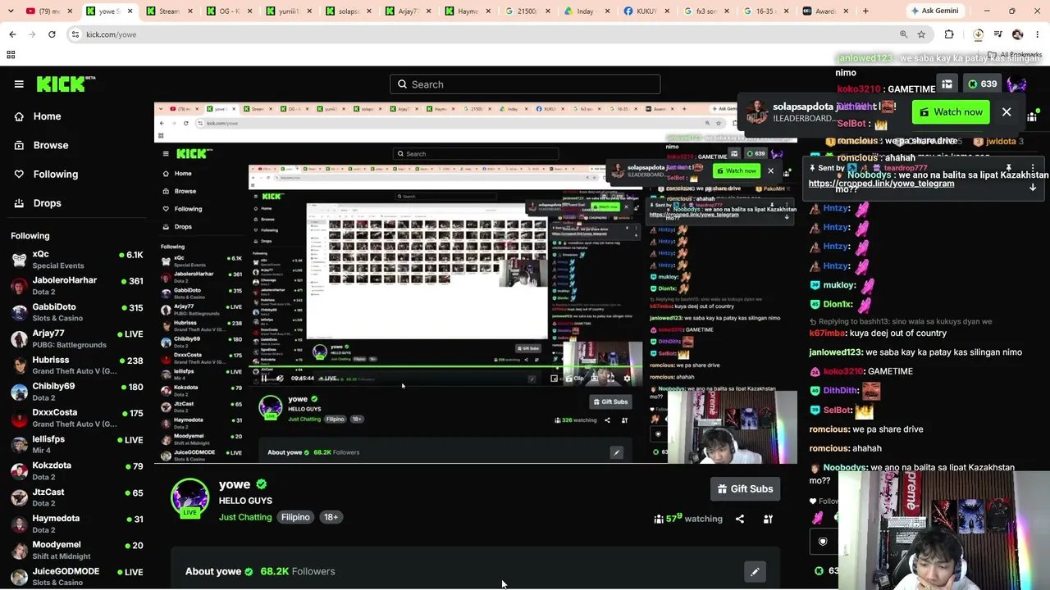Open the user profile avatar on Kick

1017,84
